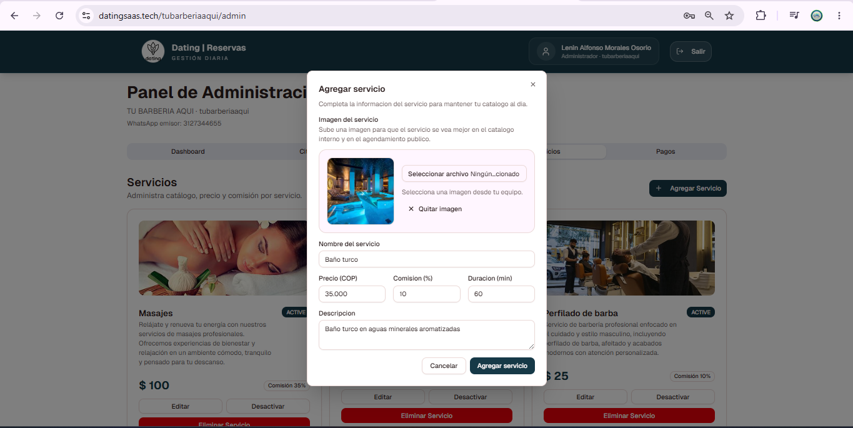Open the media control icon in toolbar
853x428 pixels.
(794, 16)
